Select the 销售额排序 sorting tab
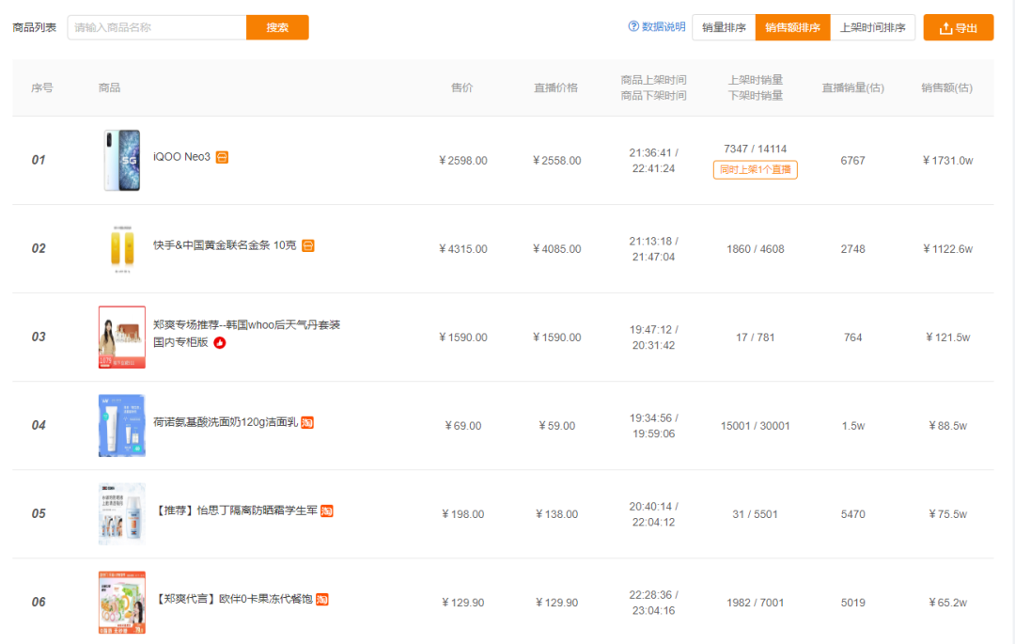 point(793,28)
